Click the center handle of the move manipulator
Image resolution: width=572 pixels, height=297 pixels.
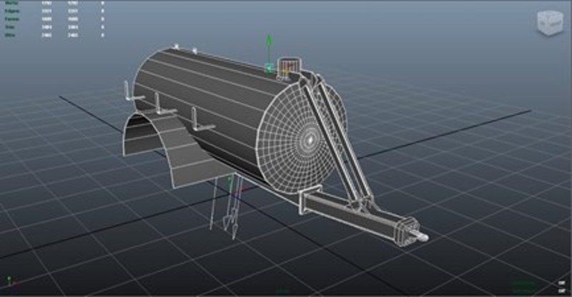[x=268, y=69]
